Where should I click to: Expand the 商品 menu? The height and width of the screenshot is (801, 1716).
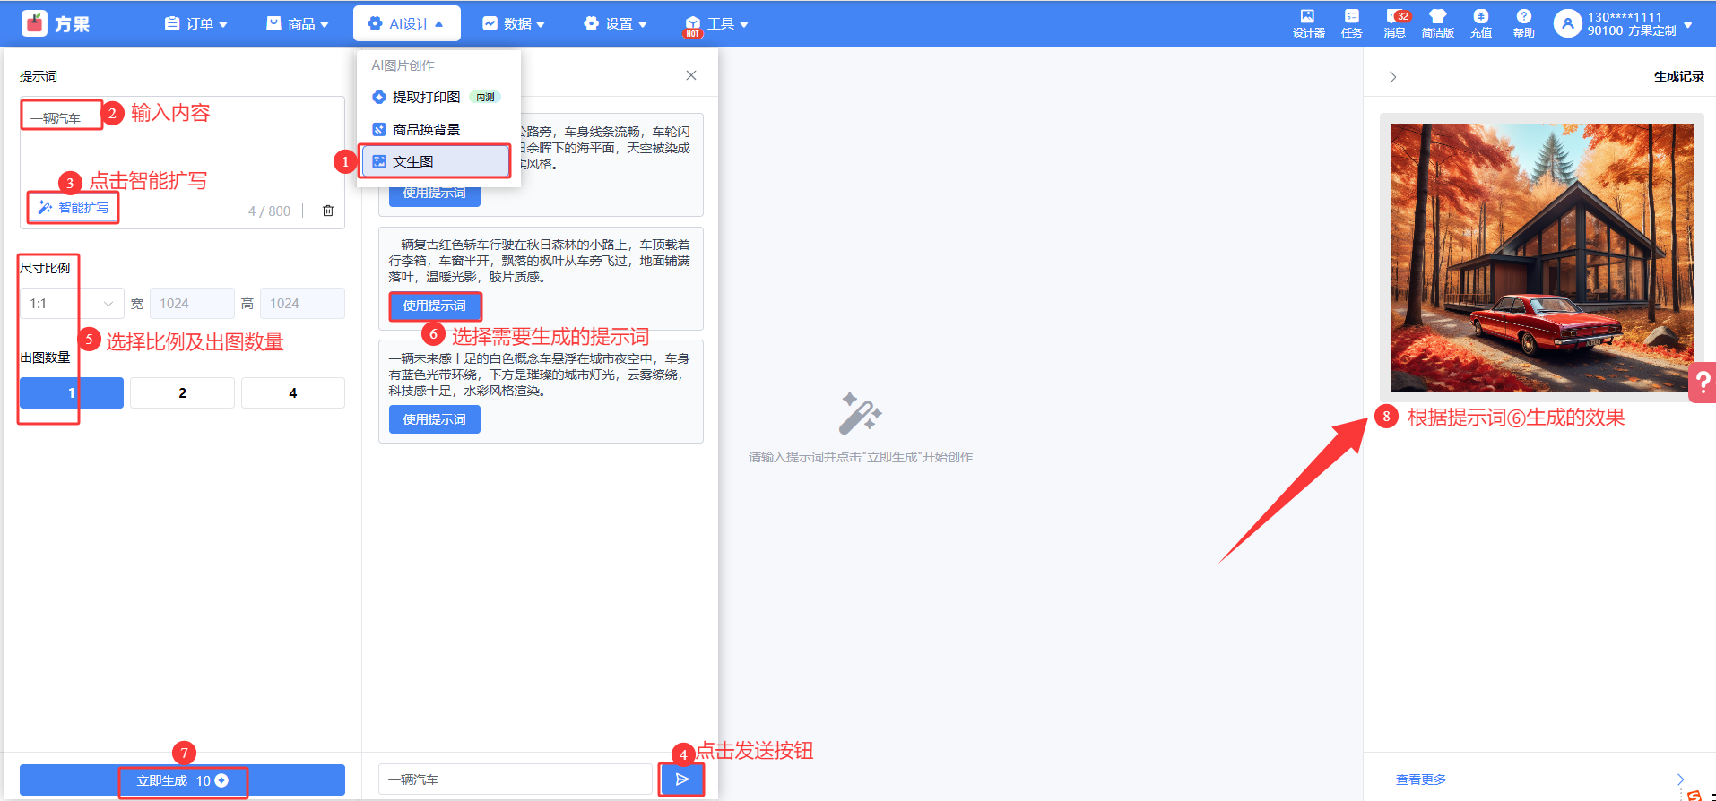(298, 23)
